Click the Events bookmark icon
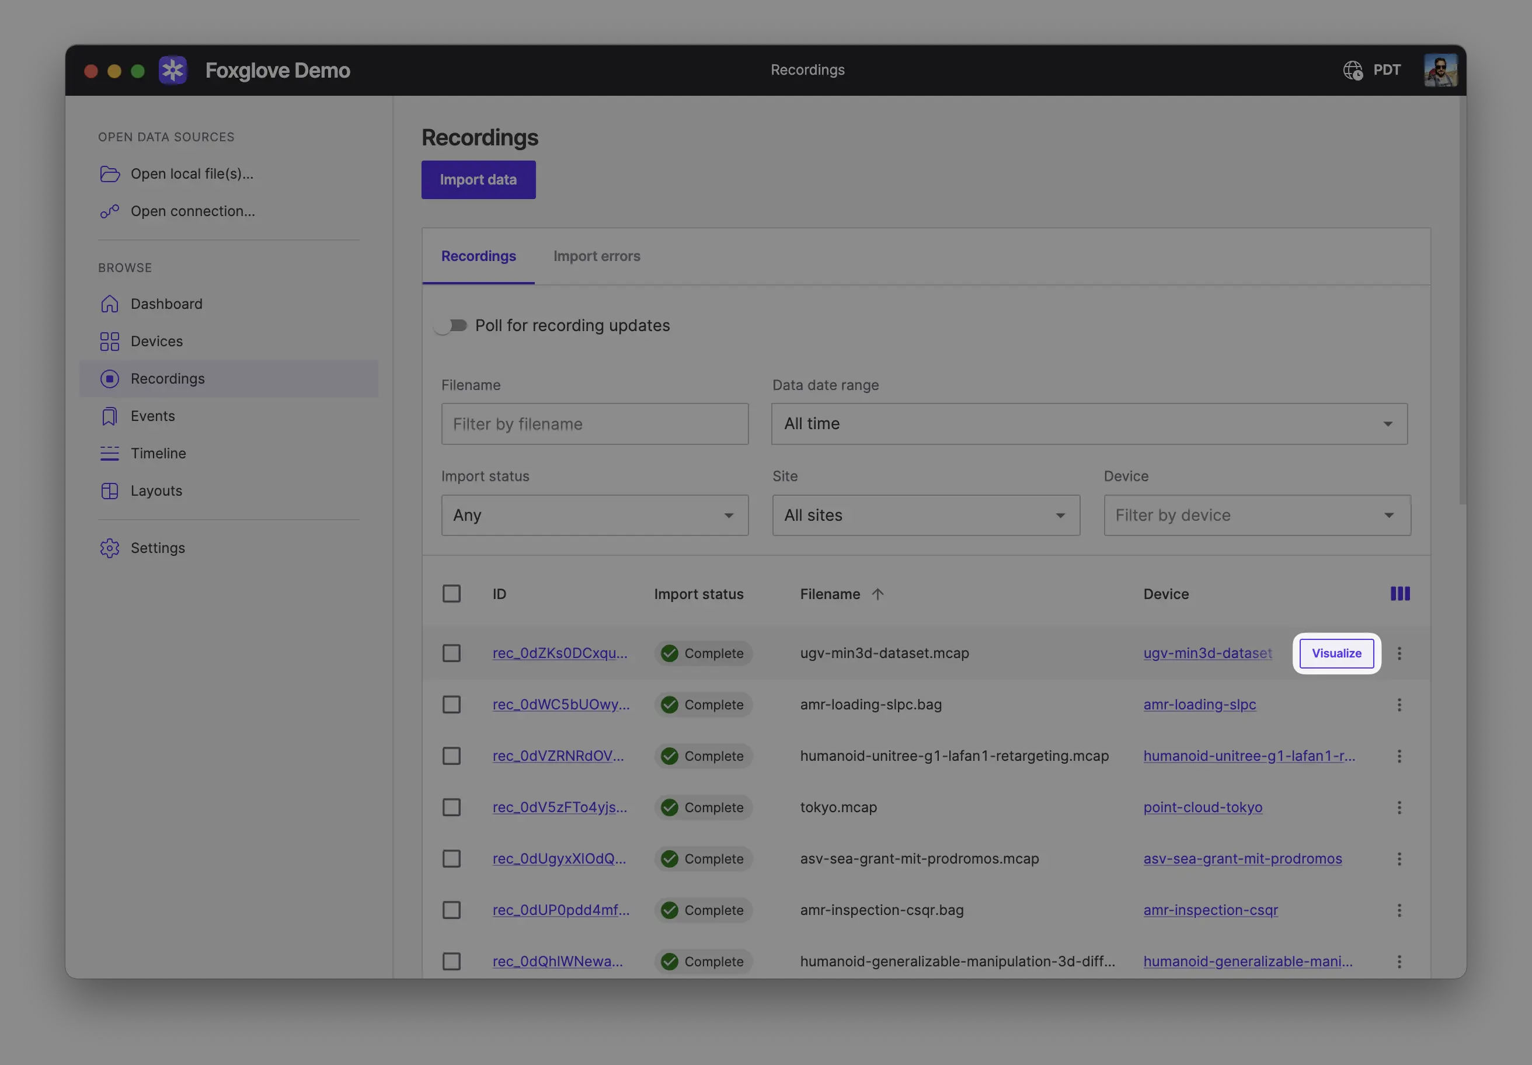 tap(109, 416)
